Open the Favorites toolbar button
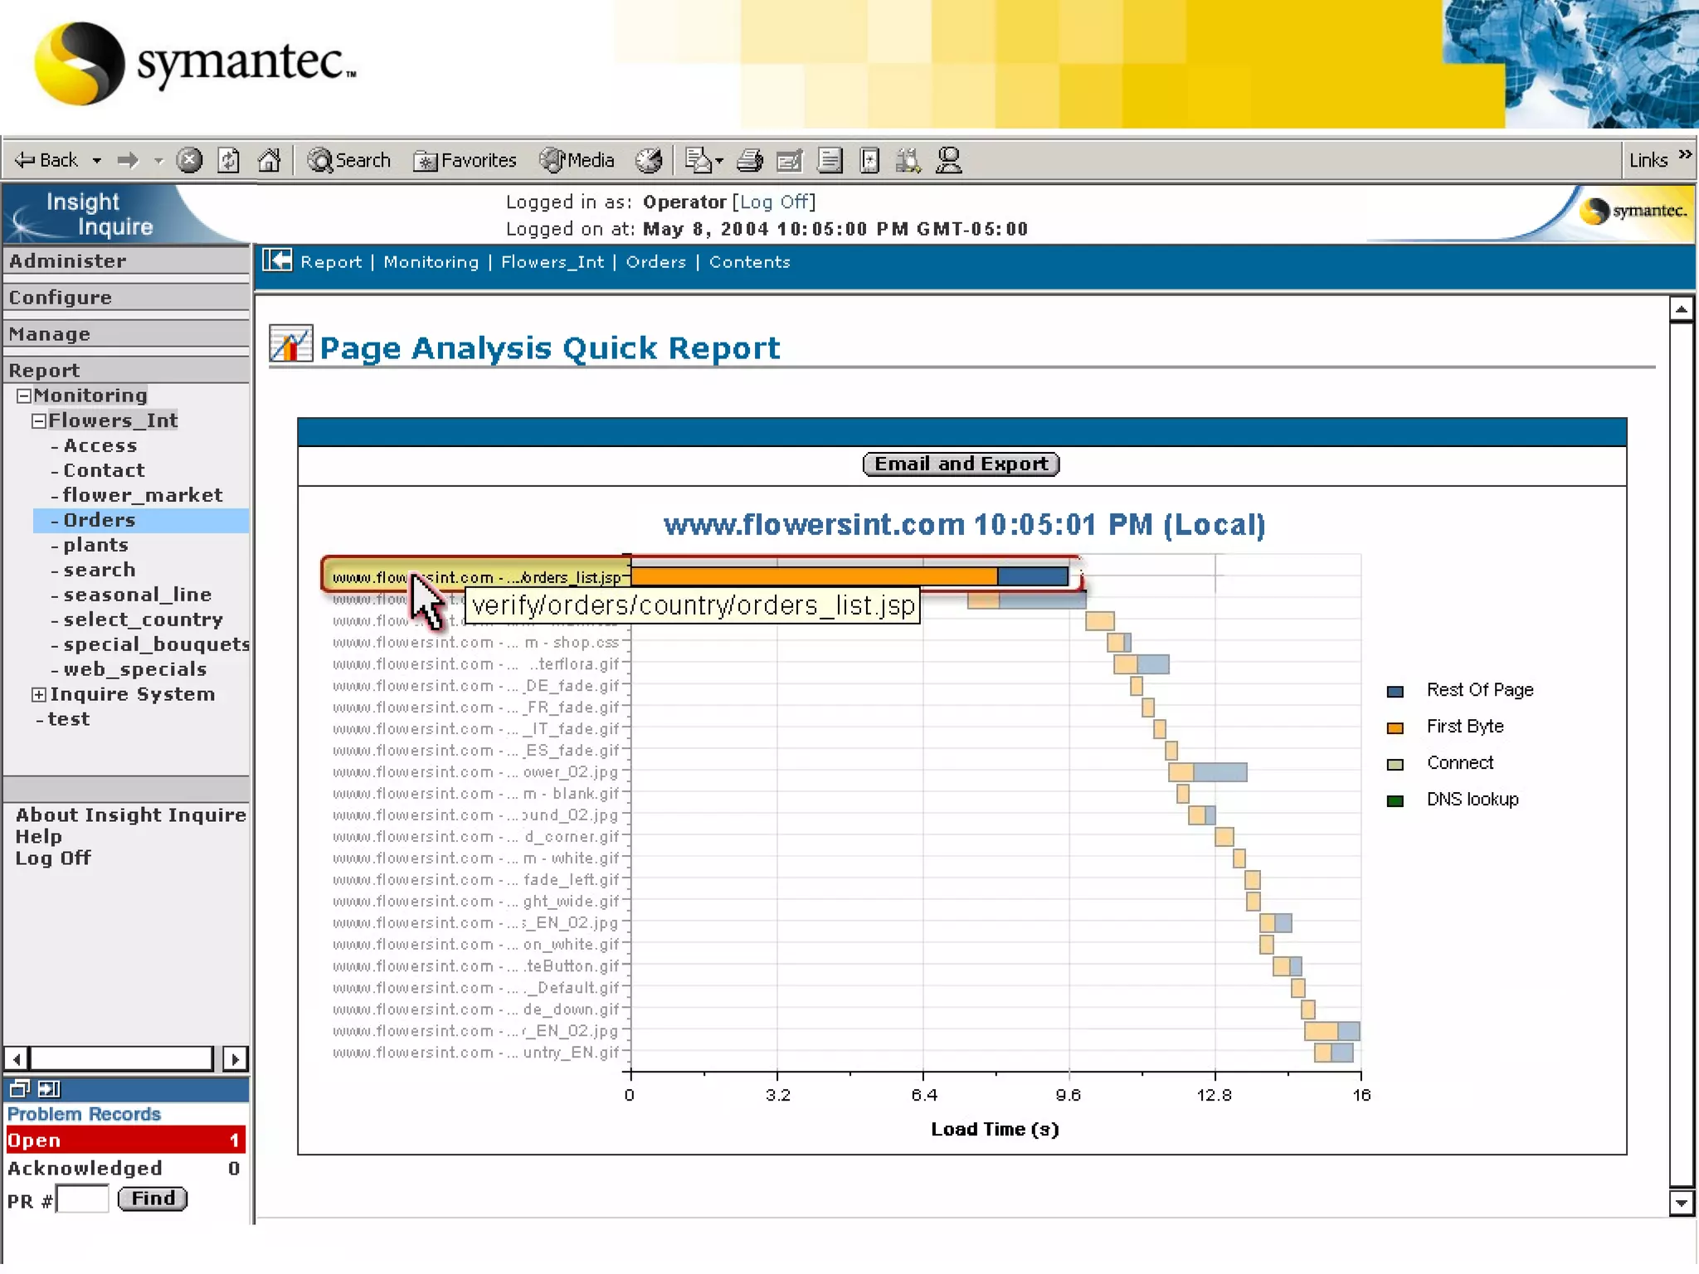The height and width of the screenshot is (1274, 1699). pos(465,160)
